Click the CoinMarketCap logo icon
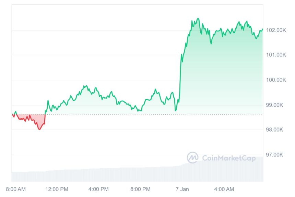Viewport: 295px width, 197px height. click(x=192, y=157)
